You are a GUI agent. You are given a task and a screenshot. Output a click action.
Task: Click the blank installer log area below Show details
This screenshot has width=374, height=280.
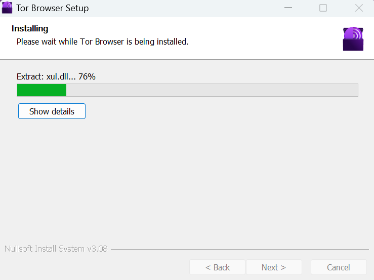pyautogui.click(x=187, y=179)
